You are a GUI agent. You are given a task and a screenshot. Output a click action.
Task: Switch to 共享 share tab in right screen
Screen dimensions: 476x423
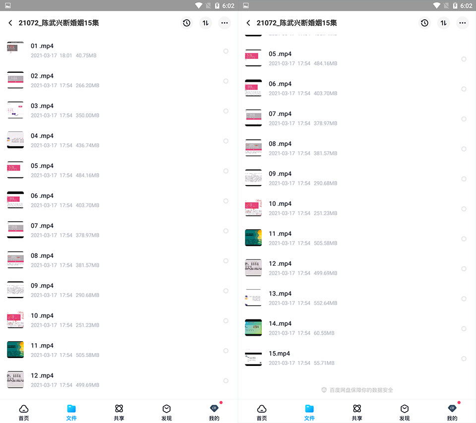click(357, 413)
